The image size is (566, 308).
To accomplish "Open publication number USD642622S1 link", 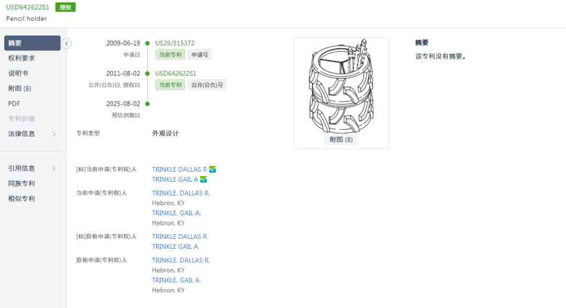I will tap(176, 73).
